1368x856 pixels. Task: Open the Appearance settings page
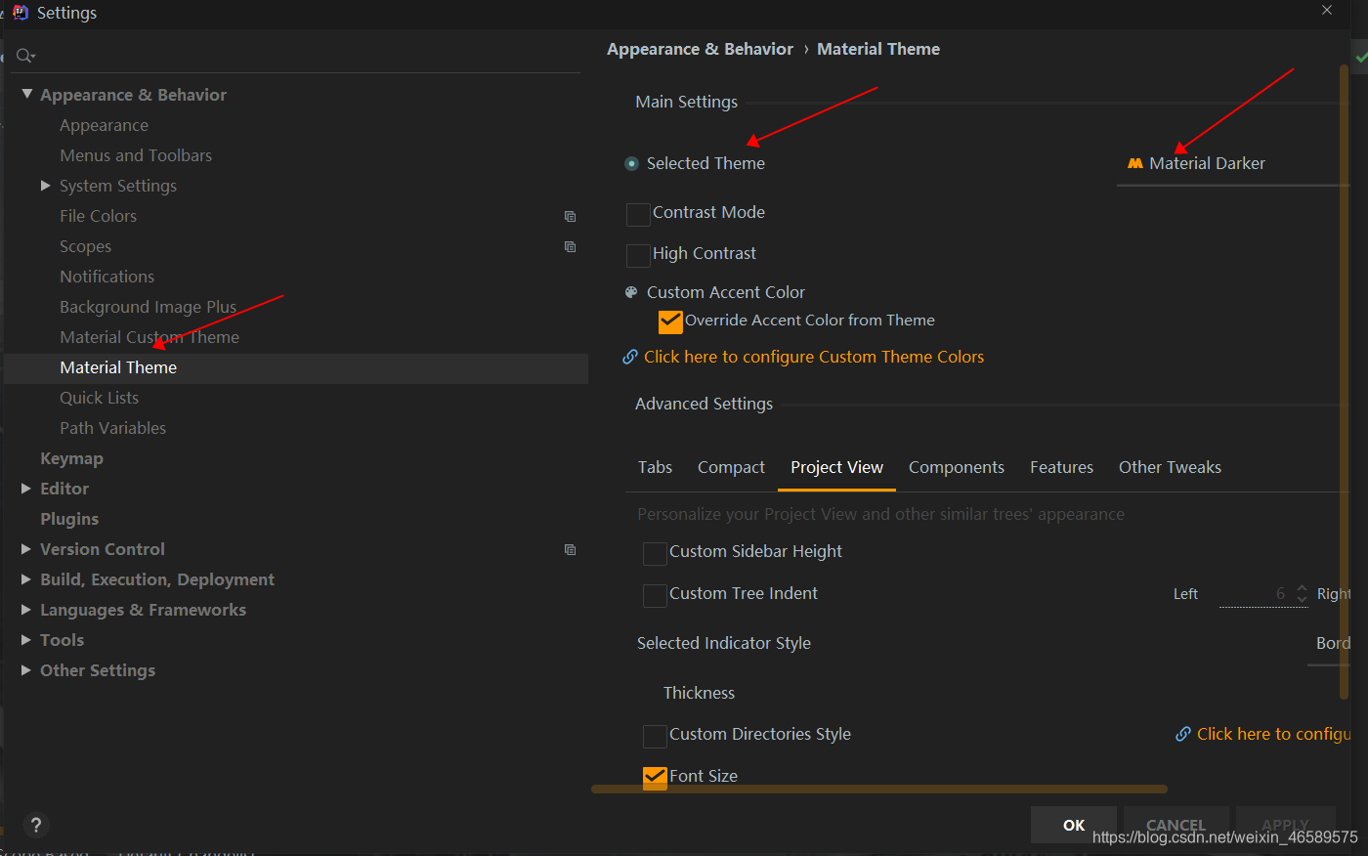(x=104, y=125)
